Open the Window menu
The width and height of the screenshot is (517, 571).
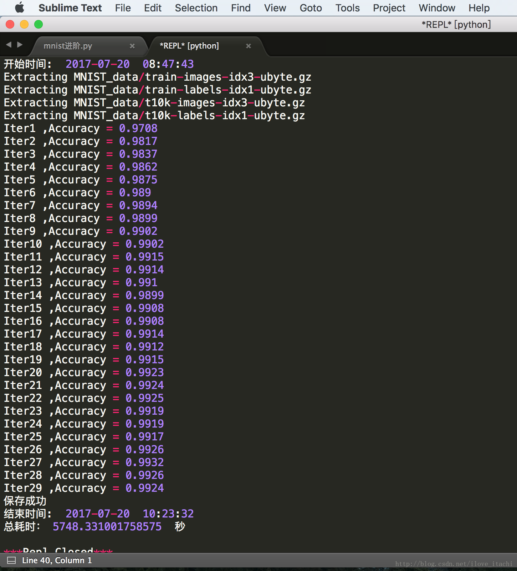pos(437,8)
